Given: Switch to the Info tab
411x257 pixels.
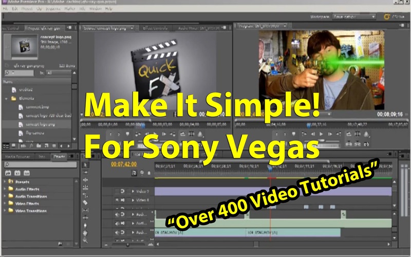Looking at the screenshot, I should 42,157.
